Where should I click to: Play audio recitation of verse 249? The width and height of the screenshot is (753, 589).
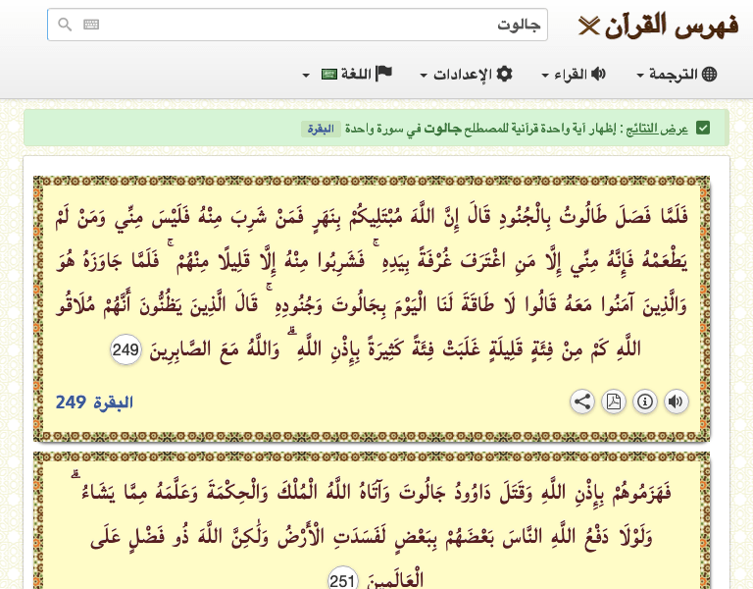[677, 401]
